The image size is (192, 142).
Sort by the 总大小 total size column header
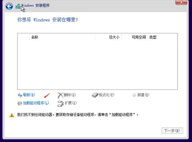coord(114,37)
